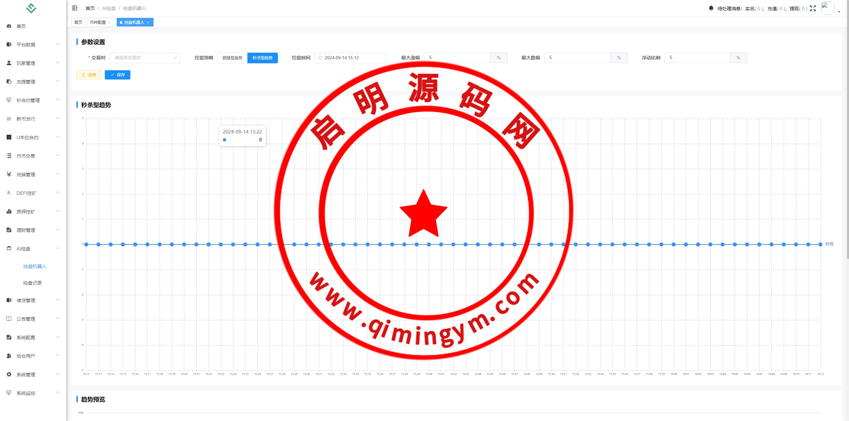Click the notification bell icon

711,8
